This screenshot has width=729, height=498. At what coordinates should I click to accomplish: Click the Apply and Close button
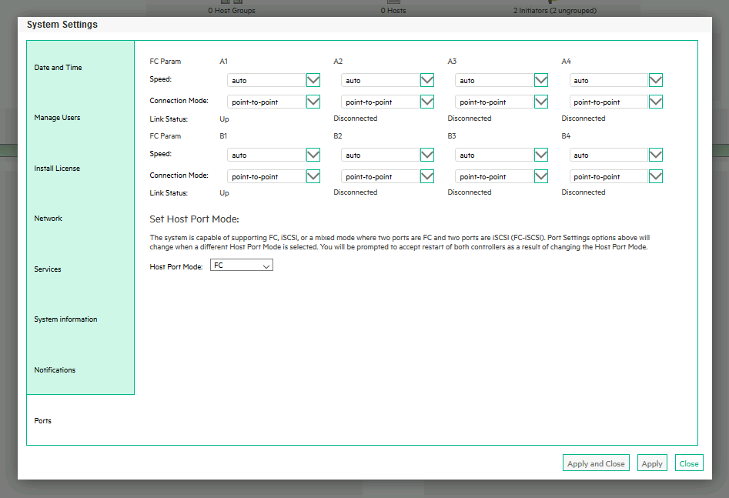tap(596, 463)
